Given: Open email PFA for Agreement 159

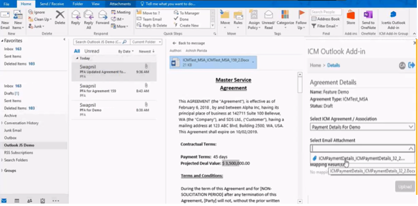Looking at the screenshot, I should [114, 91].
